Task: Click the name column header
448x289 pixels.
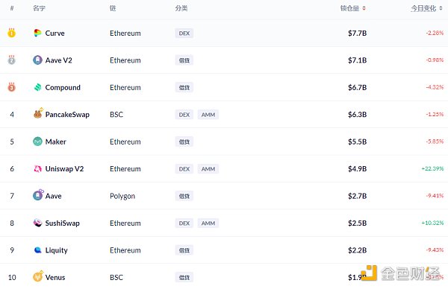Action: (x=39, y=8)
